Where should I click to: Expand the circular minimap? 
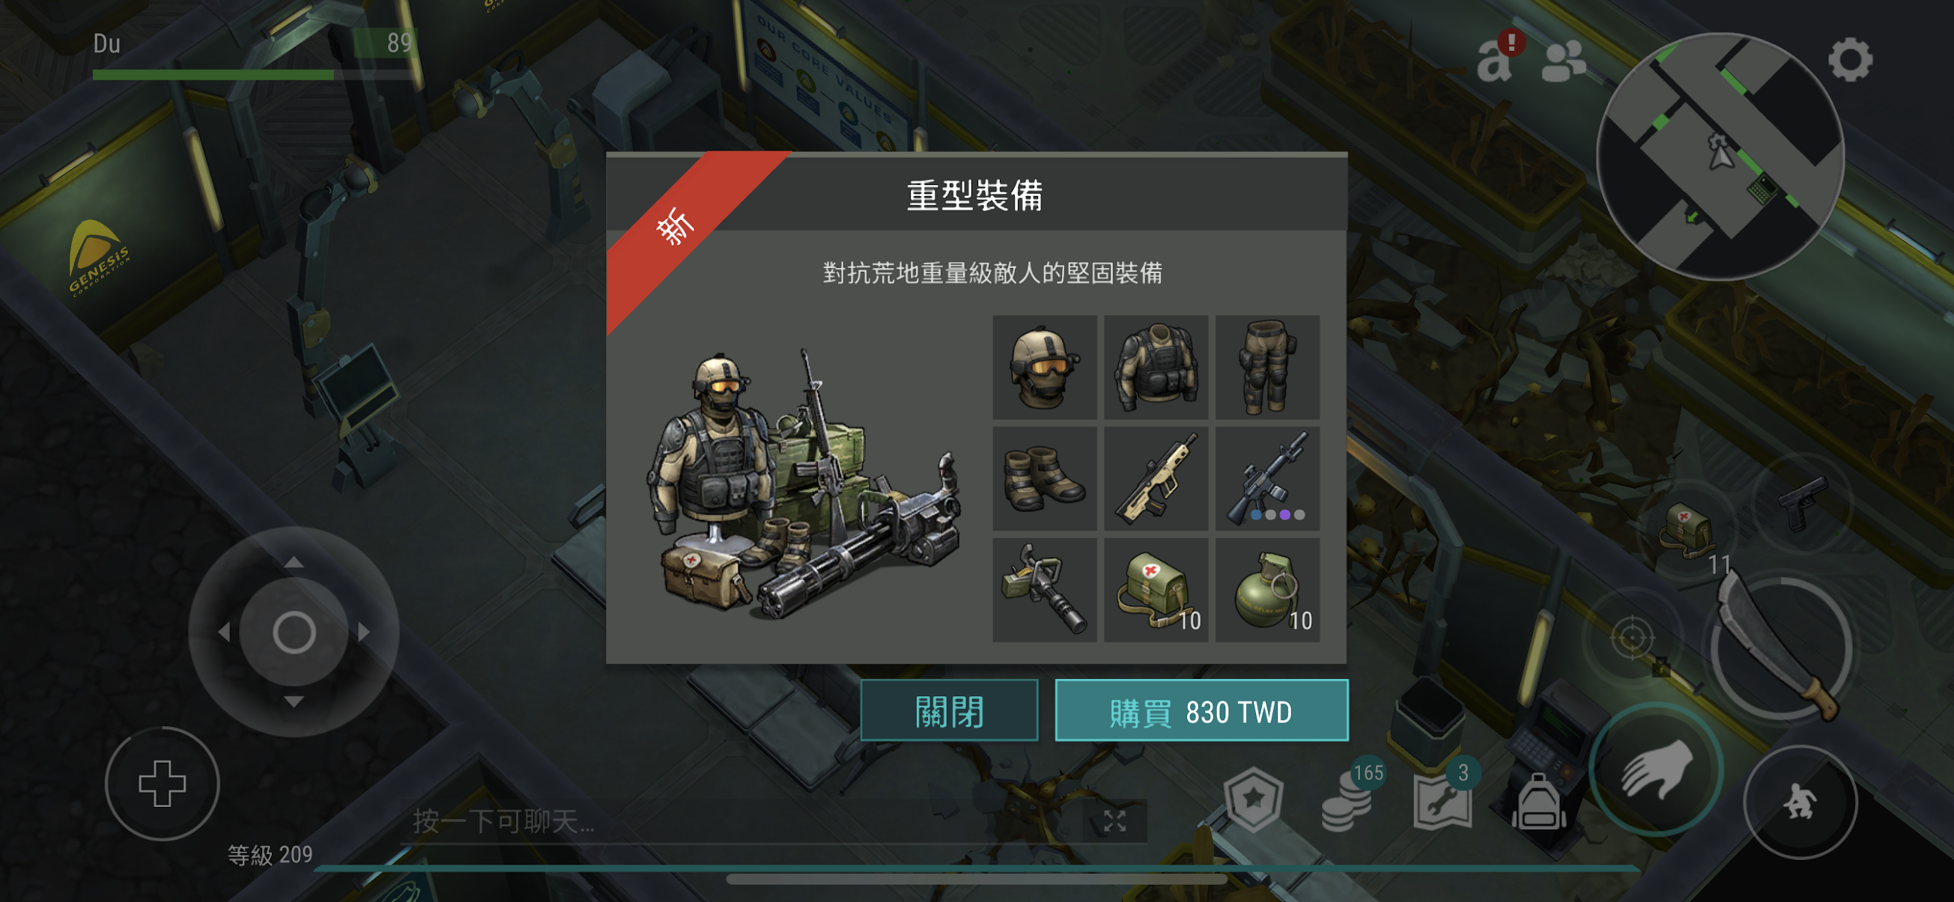tap(1720, 156)
